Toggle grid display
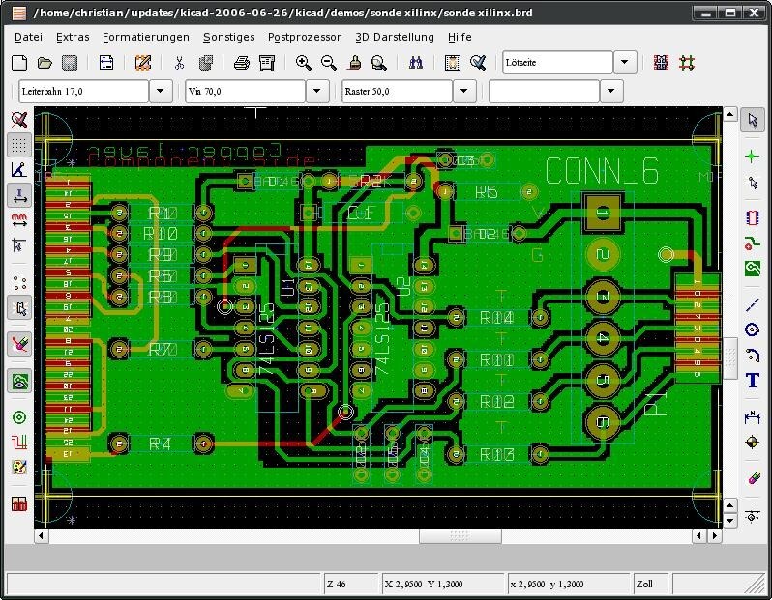The height and width of the screenshot is (600, 772). [19, 145]
